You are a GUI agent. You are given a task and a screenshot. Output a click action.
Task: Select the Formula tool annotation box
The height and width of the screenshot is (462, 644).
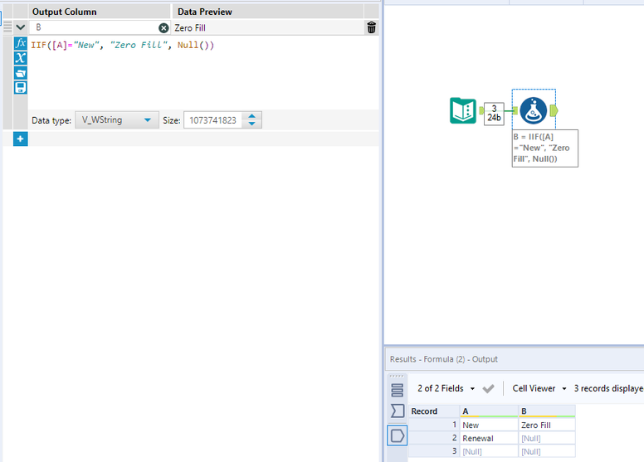pos(545,148)
